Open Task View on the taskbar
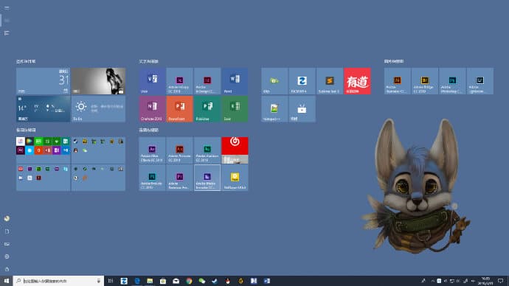The height and width of the screenshot is (286, 509). 111,281
